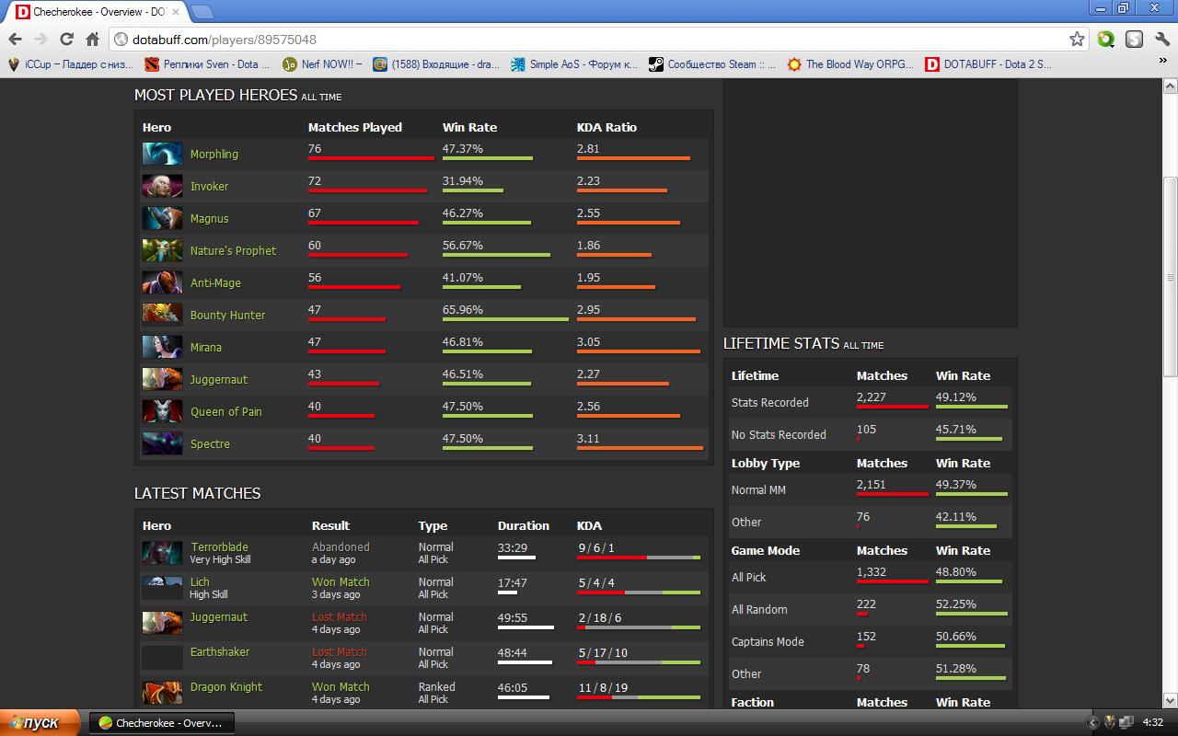Bookmark this page with the star icon
The height and width of the screenshot is (736, 1178).
tap(1077, 40)
